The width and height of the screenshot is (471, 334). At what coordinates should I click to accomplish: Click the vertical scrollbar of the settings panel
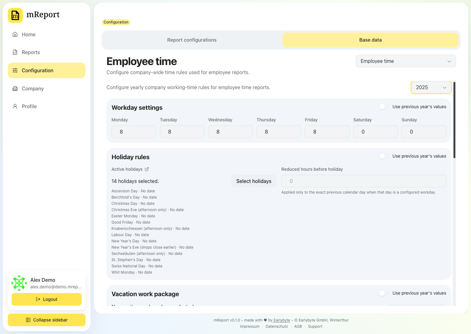[x=454, y=120]
